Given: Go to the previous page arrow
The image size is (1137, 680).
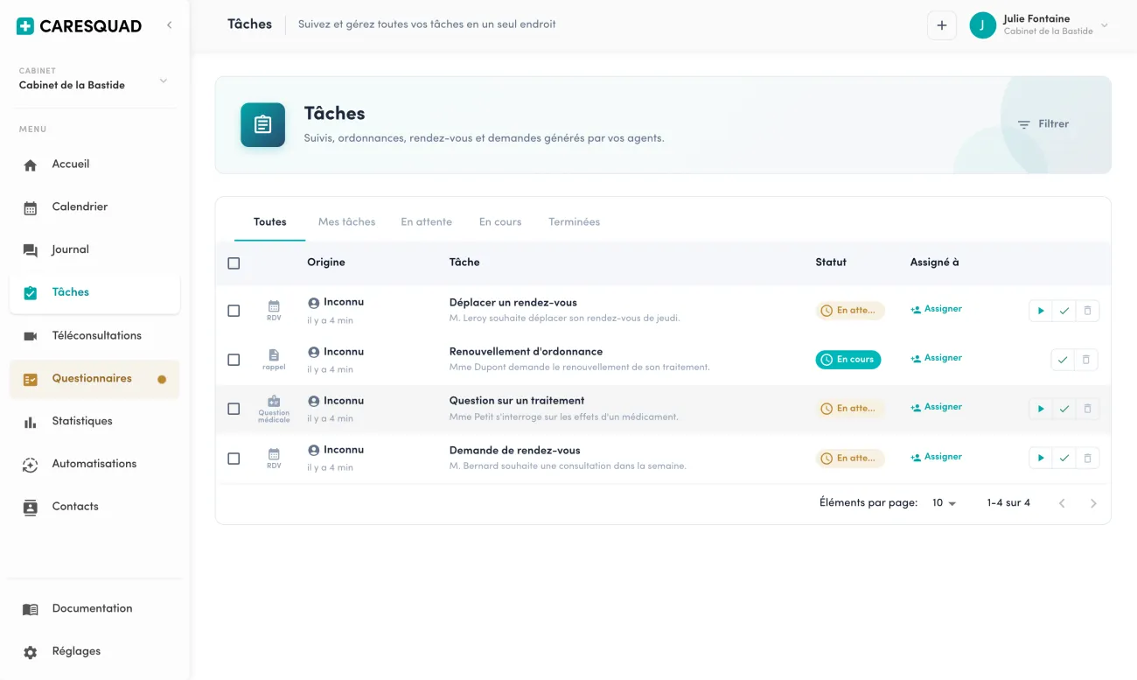Looking at the screenshot, I should point(1062,503).
